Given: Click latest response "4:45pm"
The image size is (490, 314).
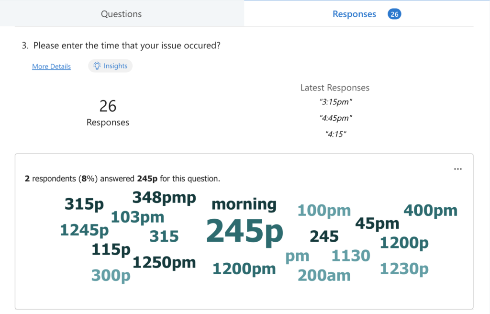Looking at the screenshot, I should pos(335,118).
